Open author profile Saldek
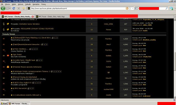 [x=108, y=56]
